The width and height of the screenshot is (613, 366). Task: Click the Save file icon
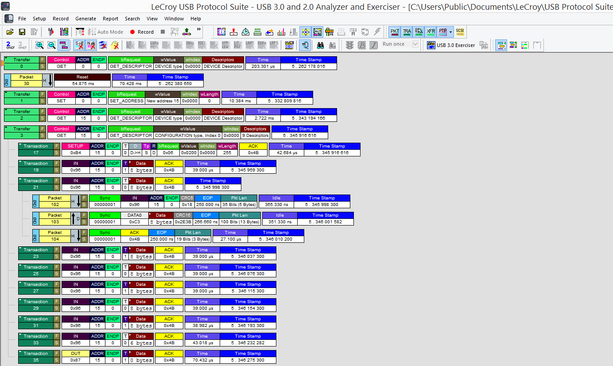click(x=22, y=32)
